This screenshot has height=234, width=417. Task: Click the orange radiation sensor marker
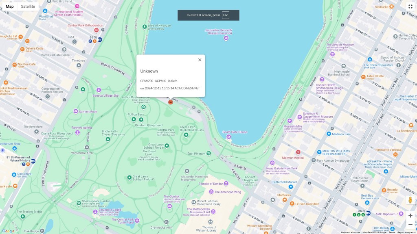(171, 102)
